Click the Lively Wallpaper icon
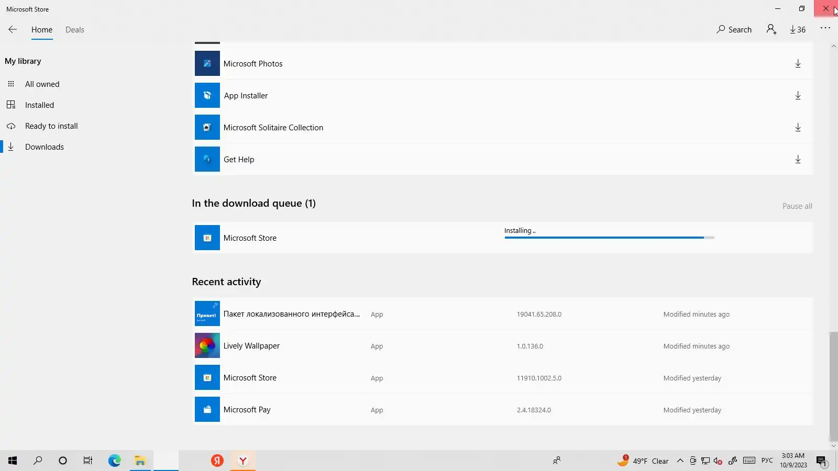Image resolution: width=838 pixels, height=471 pixels. 207,345
